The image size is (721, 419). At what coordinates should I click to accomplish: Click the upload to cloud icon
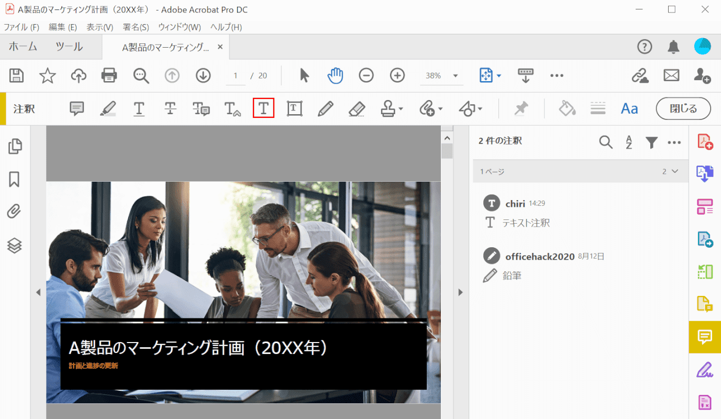pos(79,75)
